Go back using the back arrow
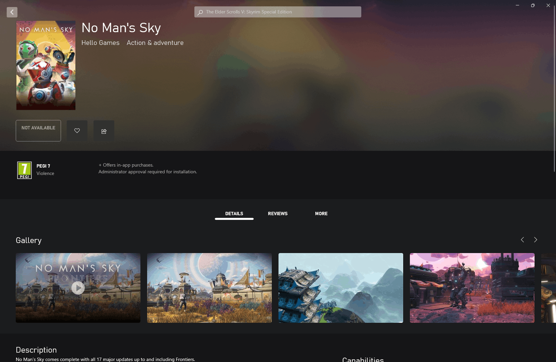 [12, 12]
